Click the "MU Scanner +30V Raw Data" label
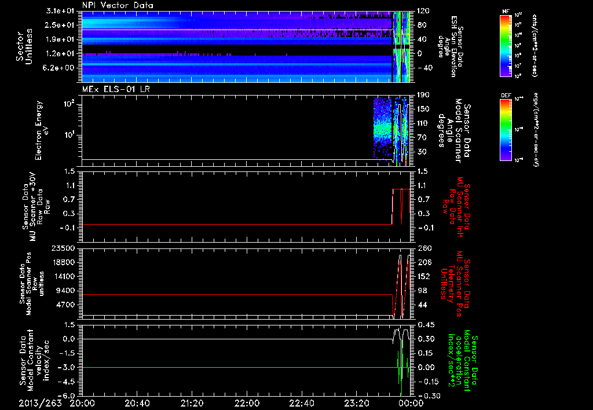The height and width of the screenshot is (410, 593). pos(36,207)
